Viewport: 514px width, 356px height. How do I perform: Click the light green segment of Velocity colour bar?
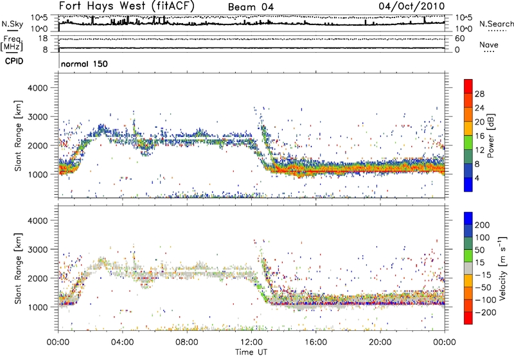pos(468,256)
